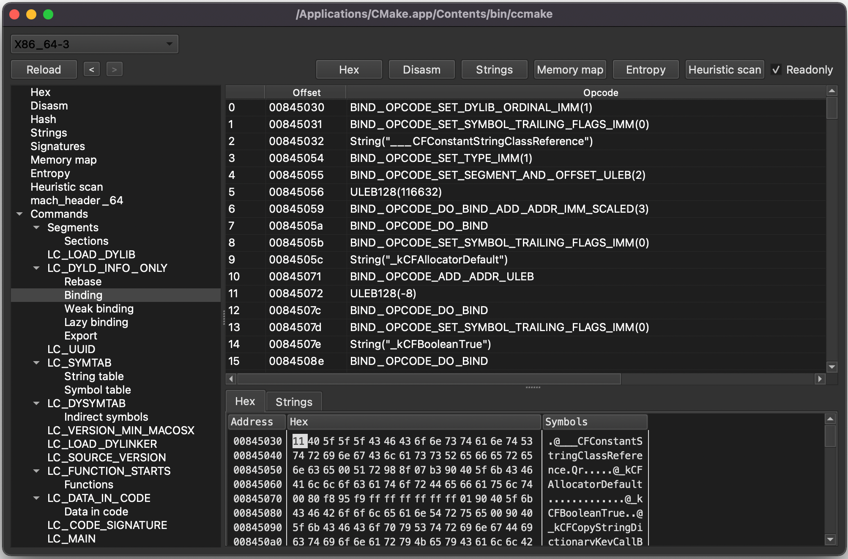The height and width of the screenshot is (559, 848).
Task: Collapse the LC_SYMTAB tree node
Action: click(x=36, y=363)
